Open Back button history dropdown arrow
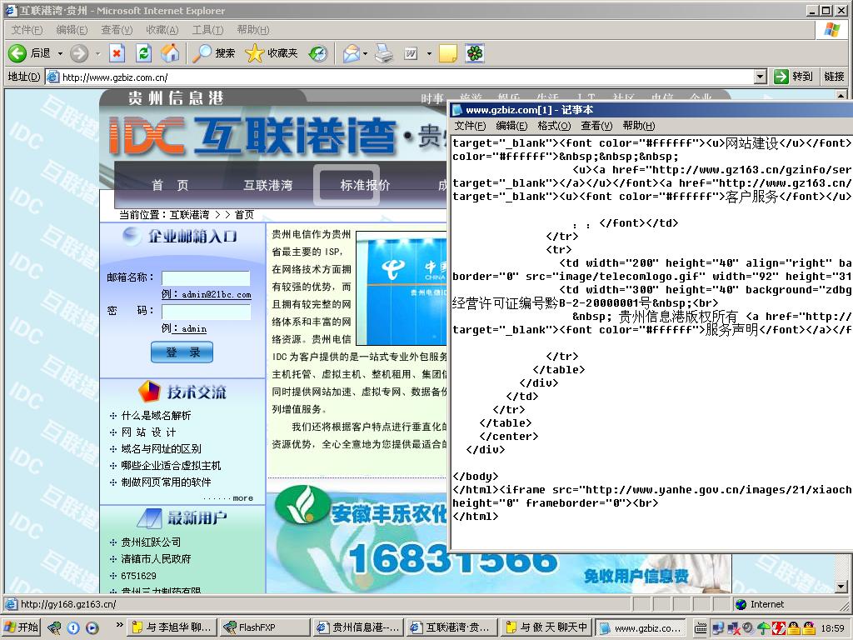Screen dimensions: 853x640 (60, 53)
